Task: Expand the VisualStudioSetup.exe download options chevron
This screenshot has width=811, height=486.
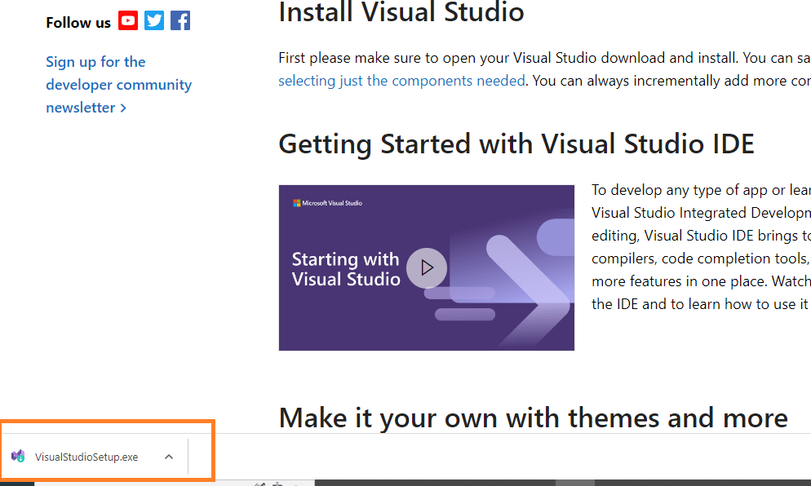Action: 169,457
